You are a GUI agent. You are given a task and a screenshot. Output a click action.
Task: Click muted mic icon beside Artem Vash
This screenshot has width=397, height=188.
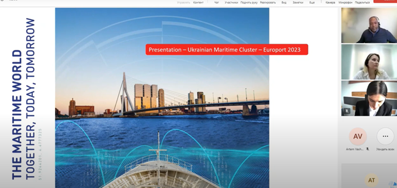[x=367, y=149]
